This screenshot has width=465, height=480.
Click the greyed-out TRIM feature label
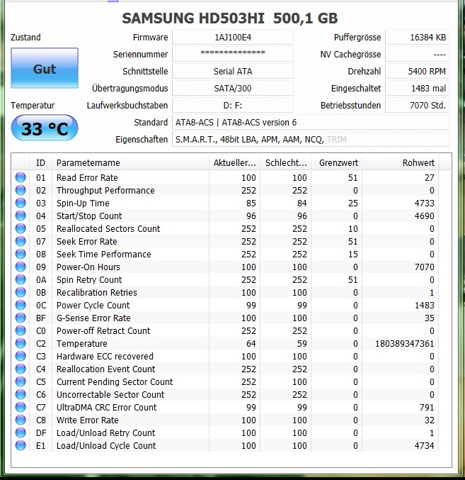[x=337, y=140]
